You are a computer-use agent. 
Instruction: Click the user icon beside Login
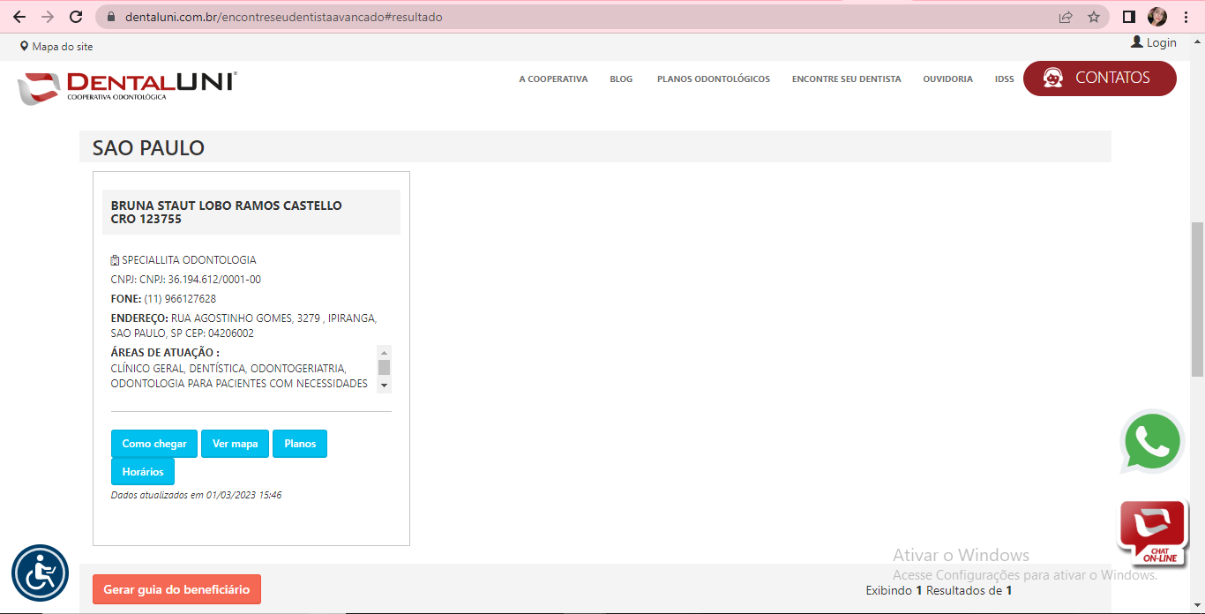(1137, 41)
